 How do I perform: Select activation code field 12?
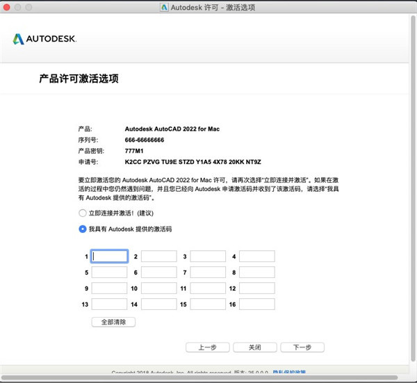(x=257, y=288)
